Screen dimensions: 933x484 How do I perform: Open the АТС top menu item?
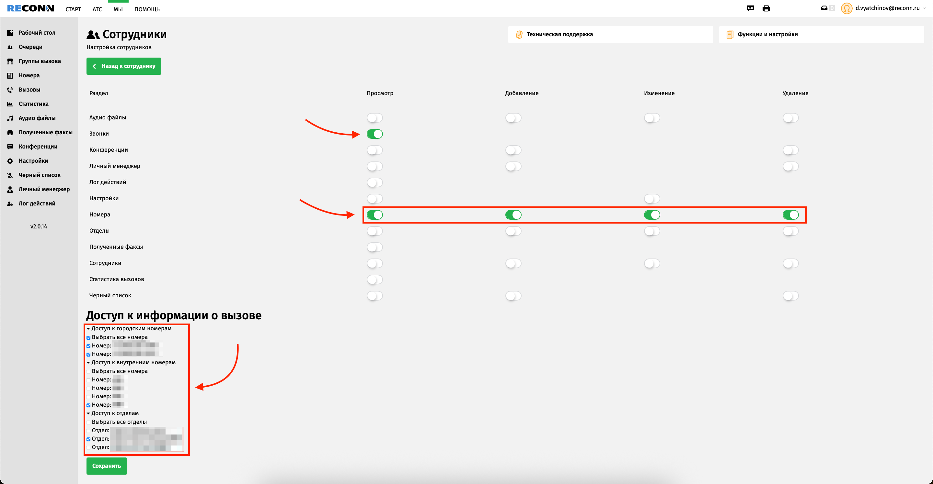tap(97, 9)
